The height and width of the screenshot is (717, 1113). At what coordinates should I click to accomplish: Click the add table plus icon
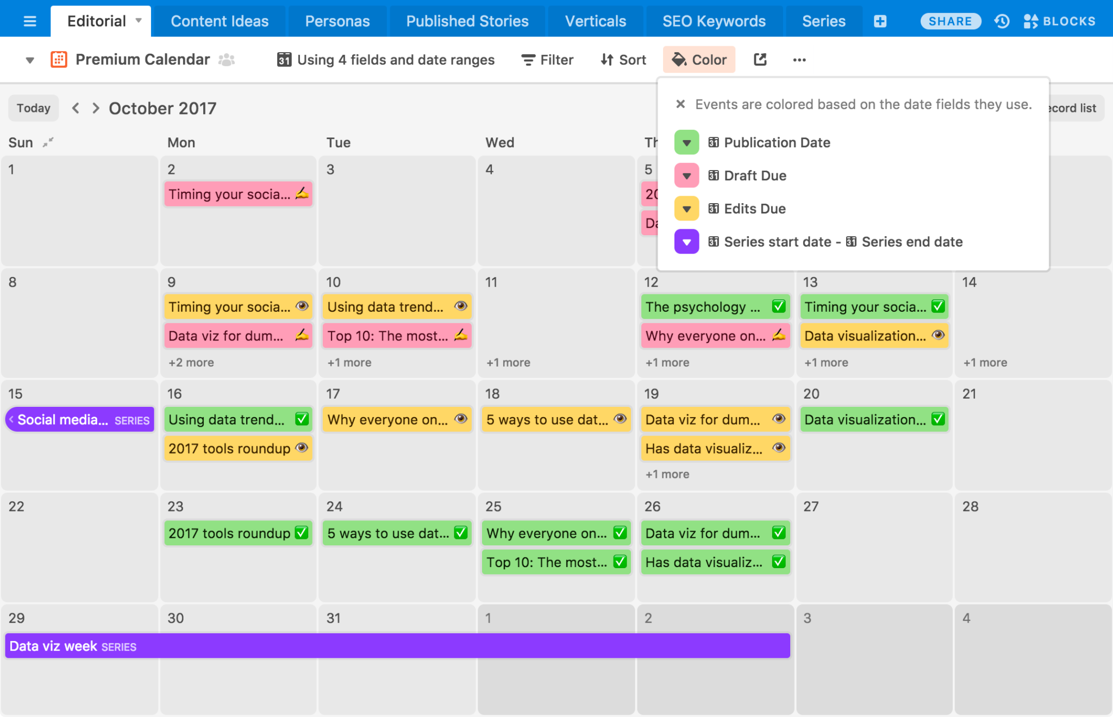880,21
